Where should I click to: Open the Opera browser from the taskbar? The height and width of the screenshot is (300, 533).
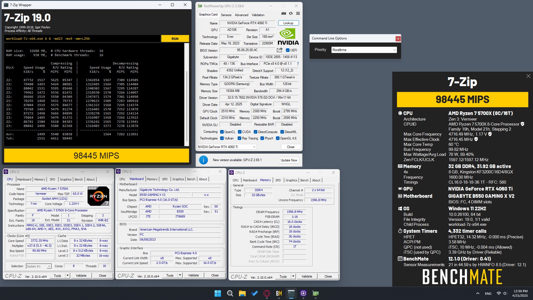click(266, 293)
